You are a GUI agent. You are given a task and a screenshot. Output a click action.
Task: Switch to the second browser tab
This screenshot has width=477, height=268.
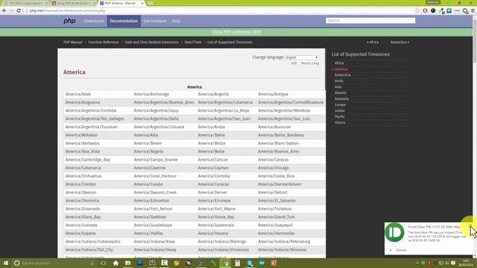coord(73,3)
